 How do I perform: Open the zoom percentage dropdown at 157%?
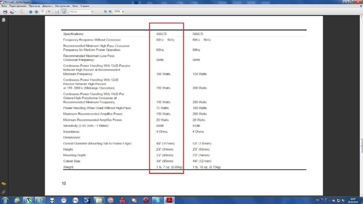(123, 12)
